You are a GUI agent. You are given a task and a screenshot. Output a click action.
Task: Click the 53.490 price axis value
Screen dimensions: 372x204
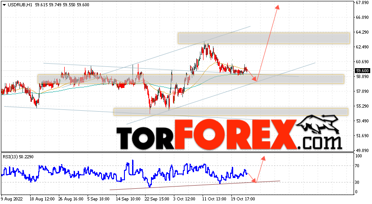[362, 121]
